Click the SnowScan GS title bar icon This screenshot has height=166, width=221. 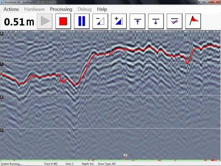[x=2, y=2]
